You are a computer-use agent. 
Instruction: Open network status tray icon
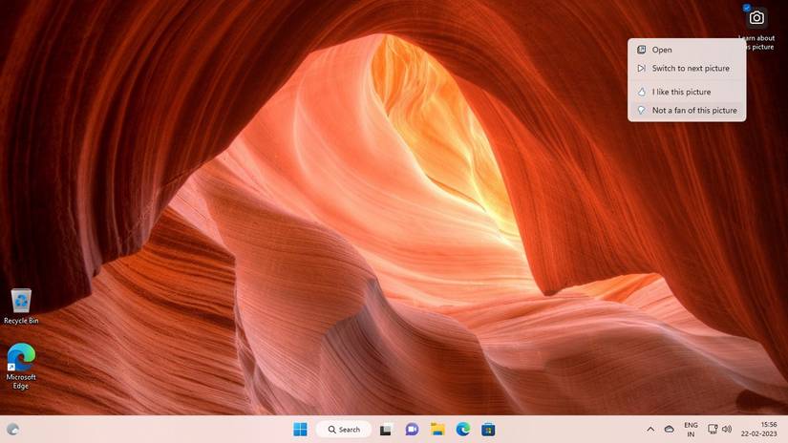pos(713,430)
